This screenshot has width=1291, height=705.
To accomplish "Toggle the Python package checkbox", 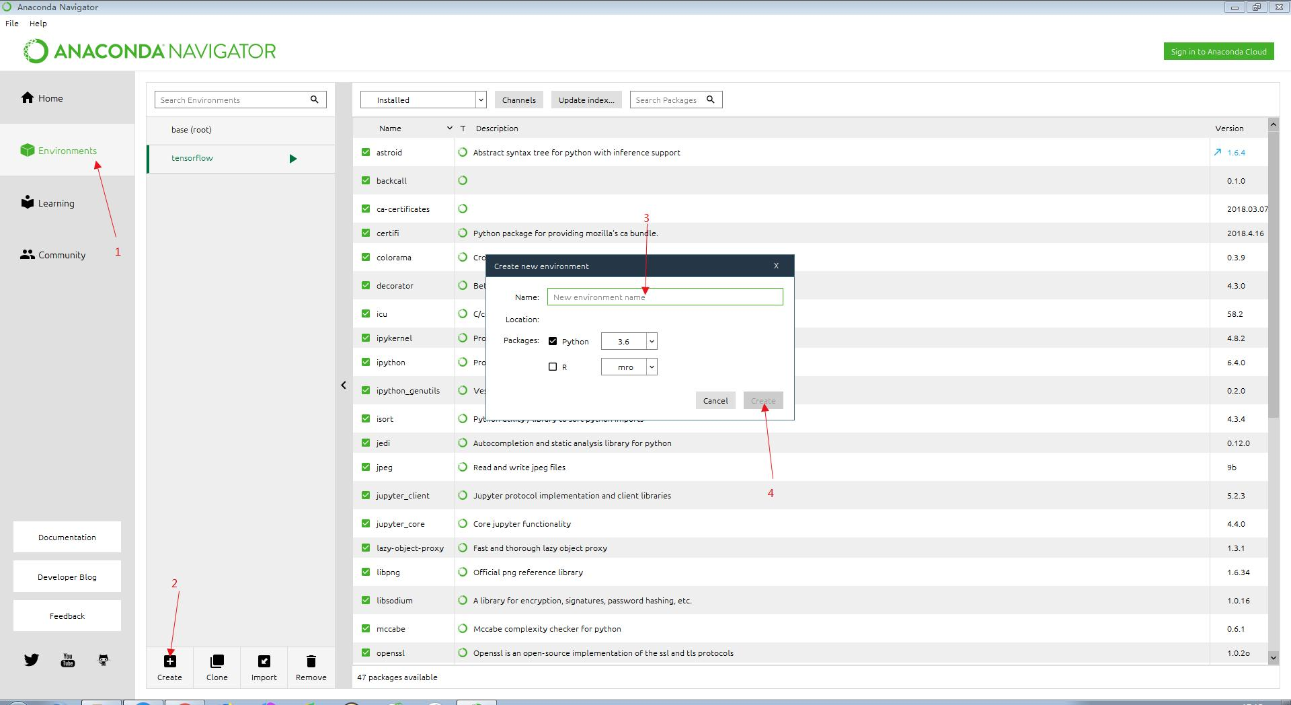I will [553, 341].
